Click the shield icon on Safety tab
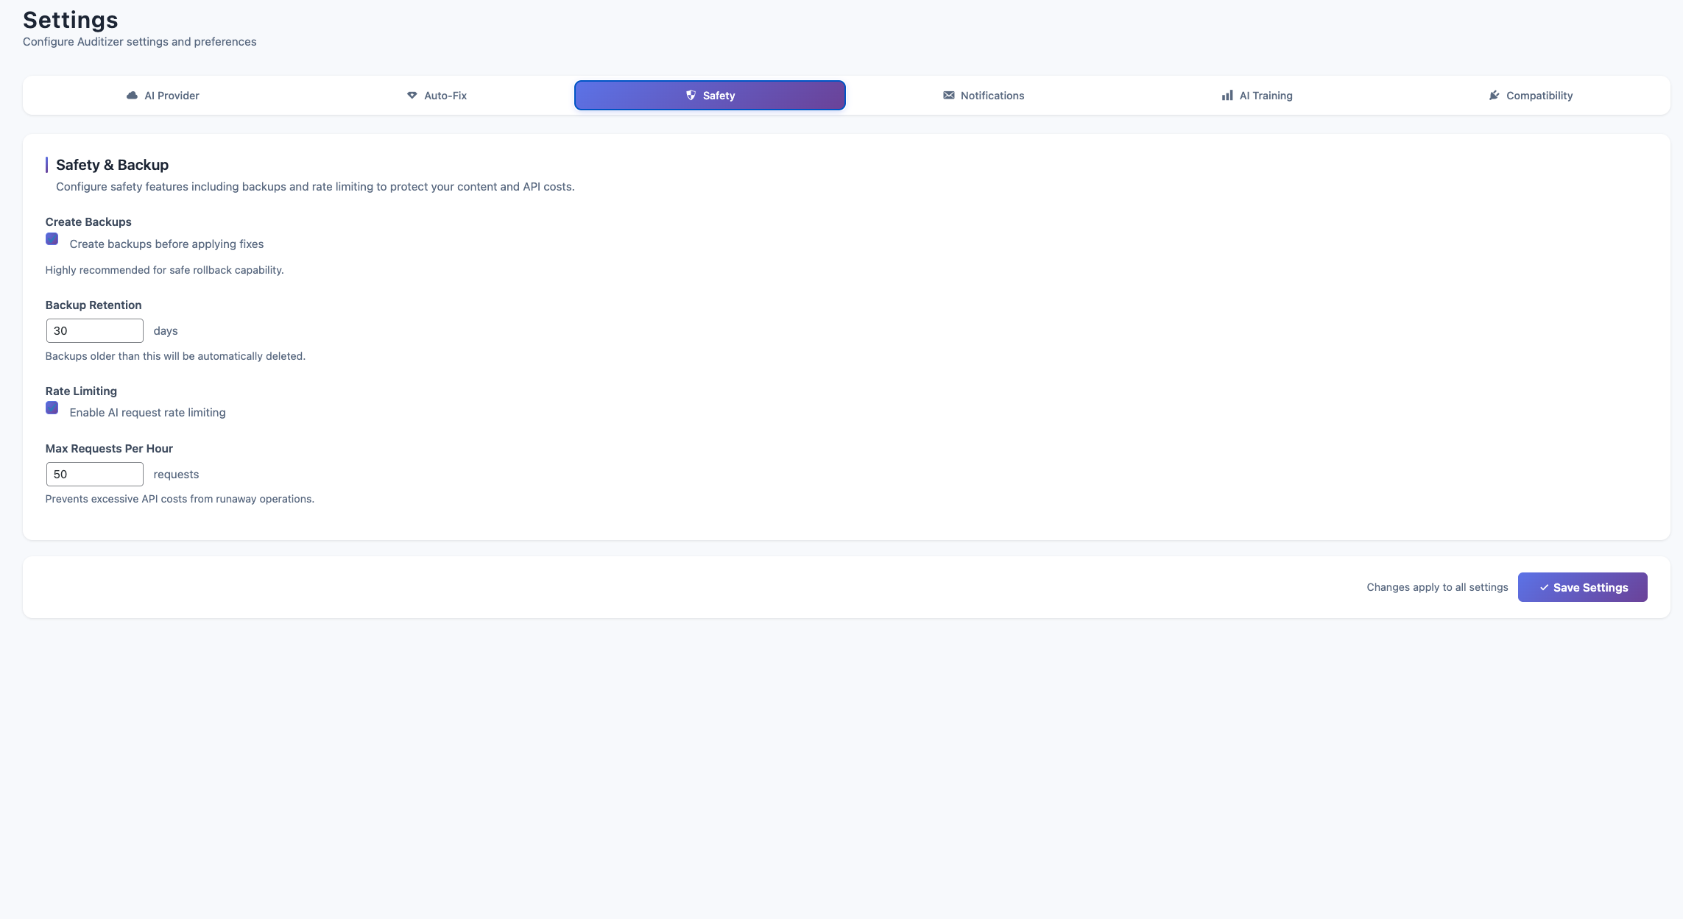Screen dimensions: 1683x919 (691, 96)
